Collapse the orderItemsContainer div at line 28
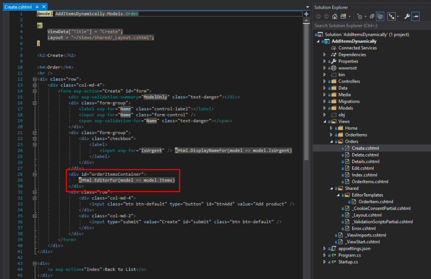431x279 pixels. [35, 174]
